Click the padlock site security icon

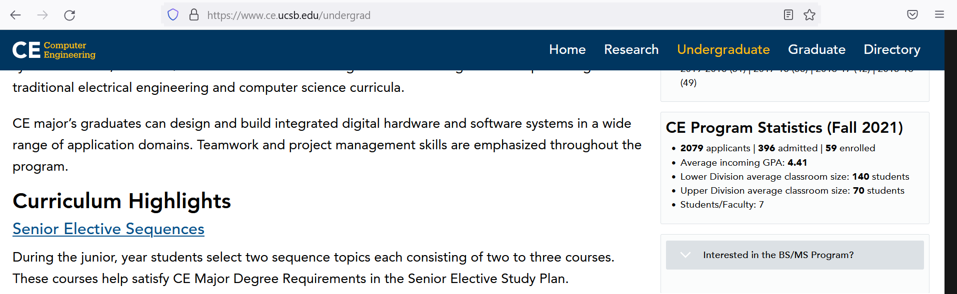[194, 15]
